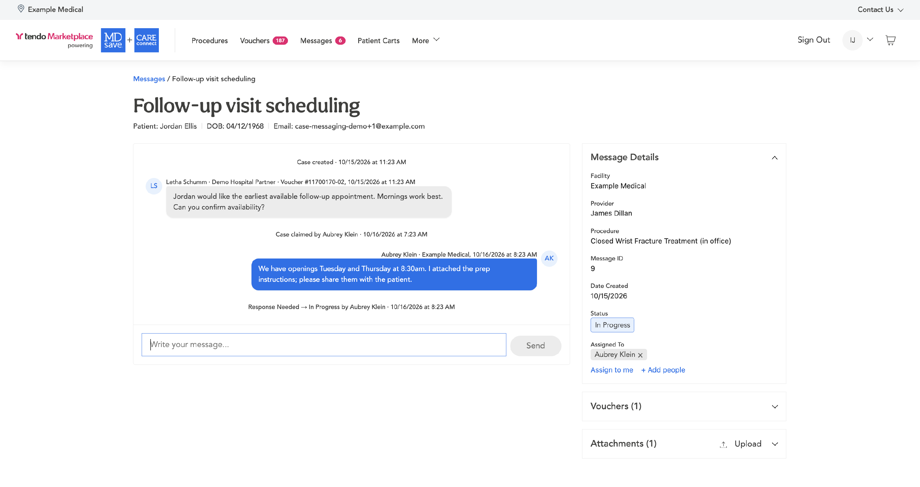Screen dimensions: 920x487
Task: Click the red 187 badge on Vouchers
Action: tap(280, 40)
